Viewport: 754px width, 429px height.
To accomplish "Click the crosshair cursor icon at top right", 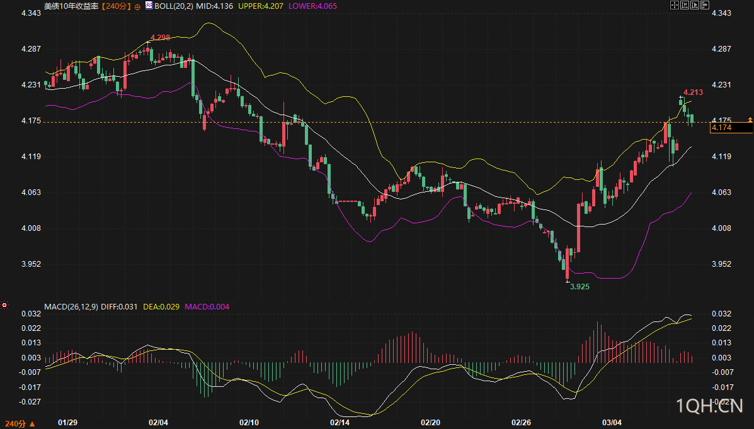I will coord(674,5).
